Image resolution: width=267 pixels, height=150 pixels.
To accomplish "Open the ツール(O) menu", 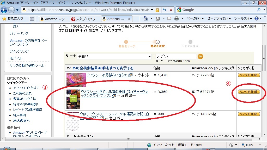I will pos(243,18).
